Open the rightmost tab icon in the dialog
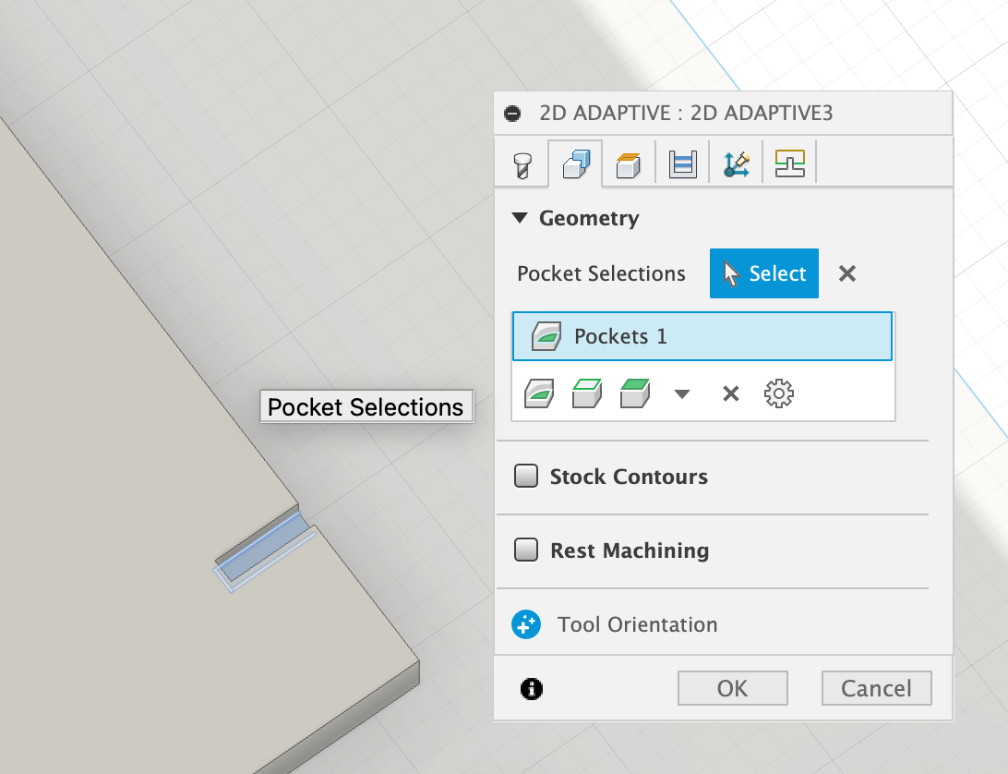The image size is (1008, 774). pos(789,162)
